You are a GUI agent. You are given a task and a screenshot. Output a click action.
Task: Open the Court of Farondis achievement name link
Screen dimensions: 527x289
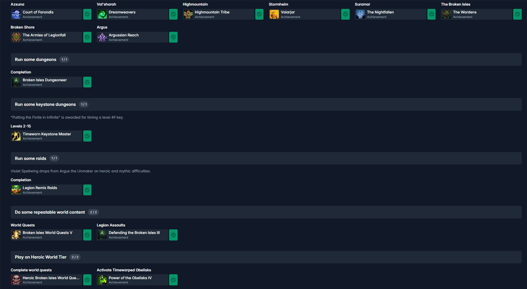pyautogui.click(x=38, y=12)
